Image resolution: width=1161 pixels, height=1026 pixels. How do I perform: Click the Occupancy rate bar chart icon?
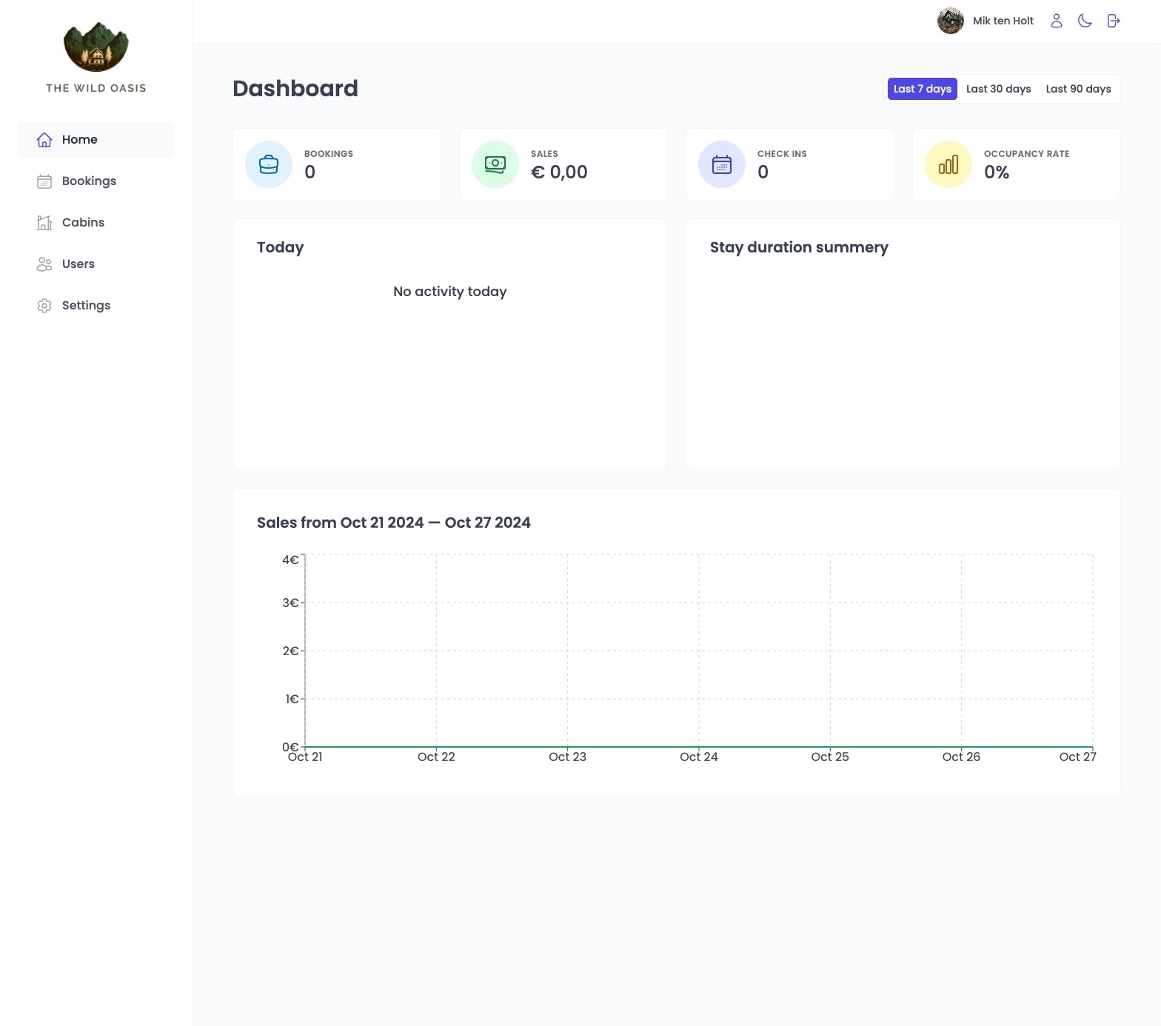948,164
